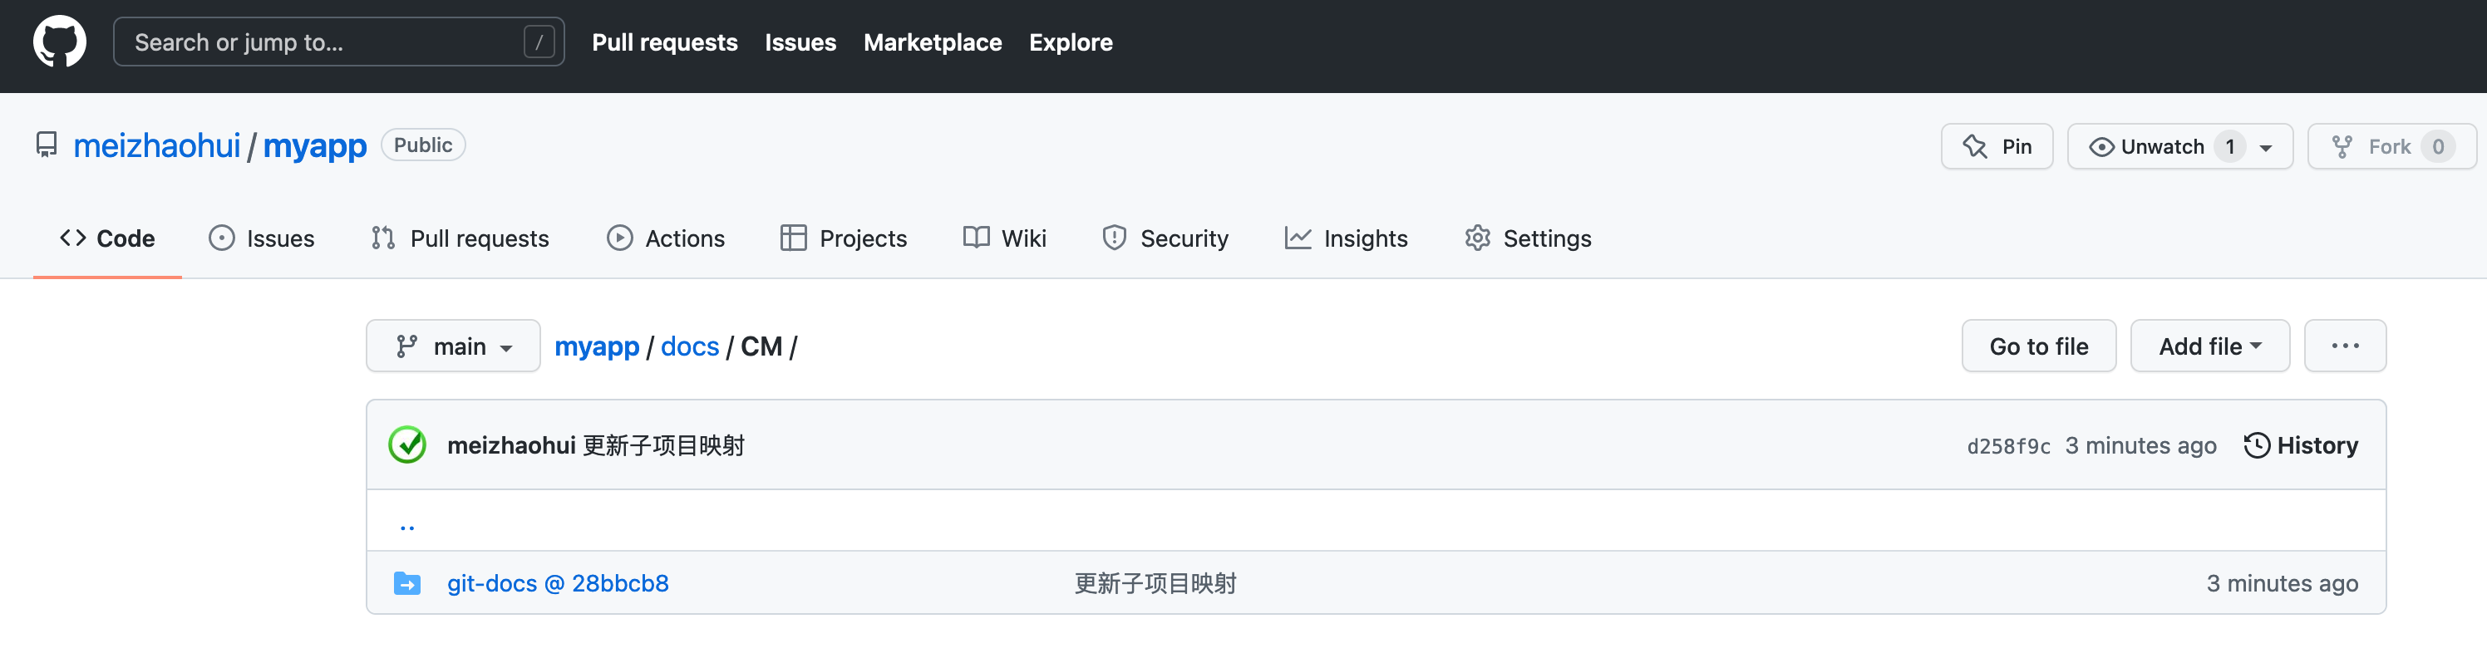Click the header commit time 3 minutes ago
Viewport: 2487px width, 653px height.
[x=2140, y=444]
